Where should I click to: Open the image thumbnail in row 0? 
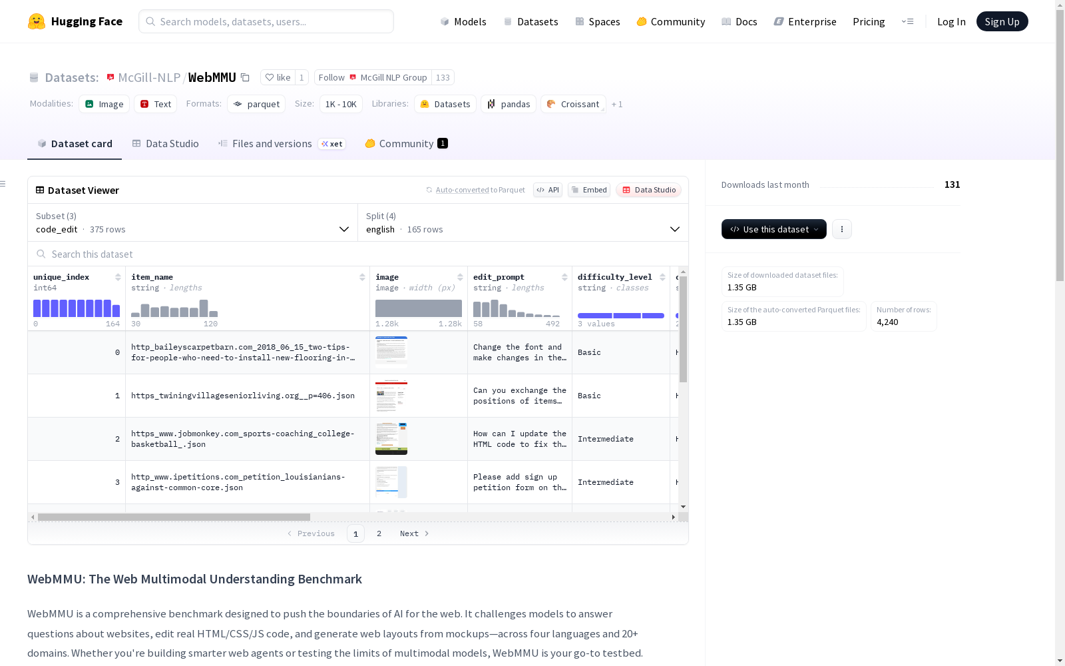pos(391,352)
